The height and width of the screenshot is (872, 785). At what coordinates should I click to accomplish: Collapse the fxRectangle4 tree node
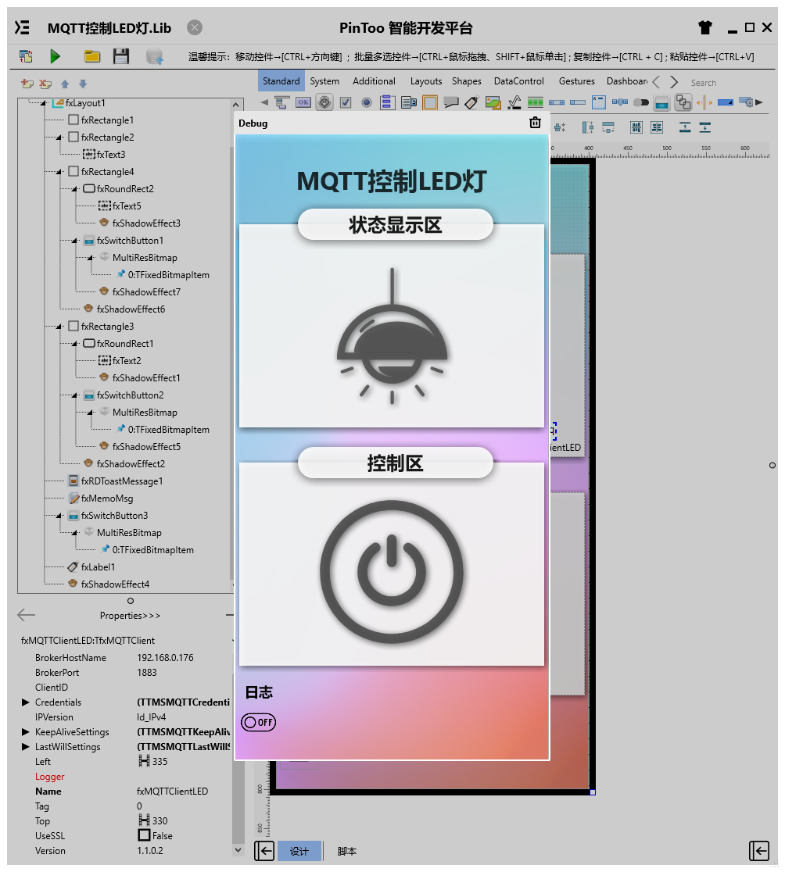coord(59,172)
